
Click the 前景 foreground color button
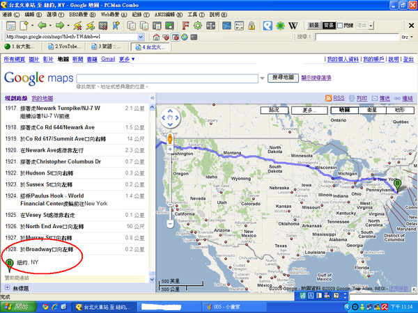click(x=314, y=26)
